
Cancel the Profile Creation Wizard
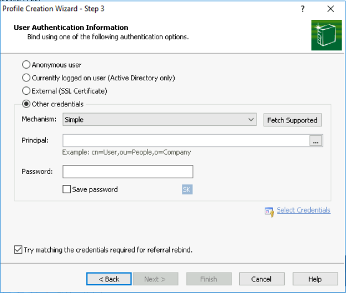(x=261, y=279)
